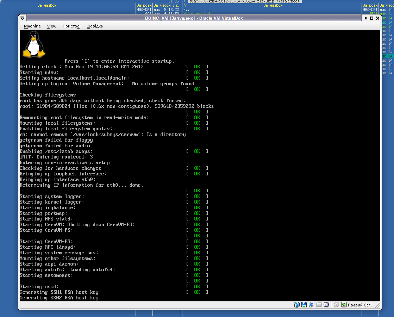Click the Правий Ctrl host key label
The width and height of the screenshot is (394, 317).
(359, 305)
